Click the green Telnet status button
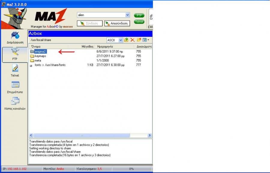 (x=139, y=22)
